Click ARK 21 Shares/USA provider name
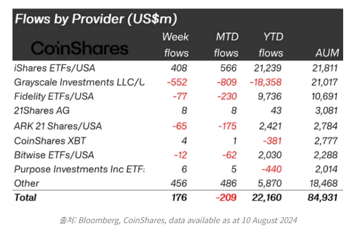This screenshot has height=232, width=352. pyautogui.click(x=58, y=126)
